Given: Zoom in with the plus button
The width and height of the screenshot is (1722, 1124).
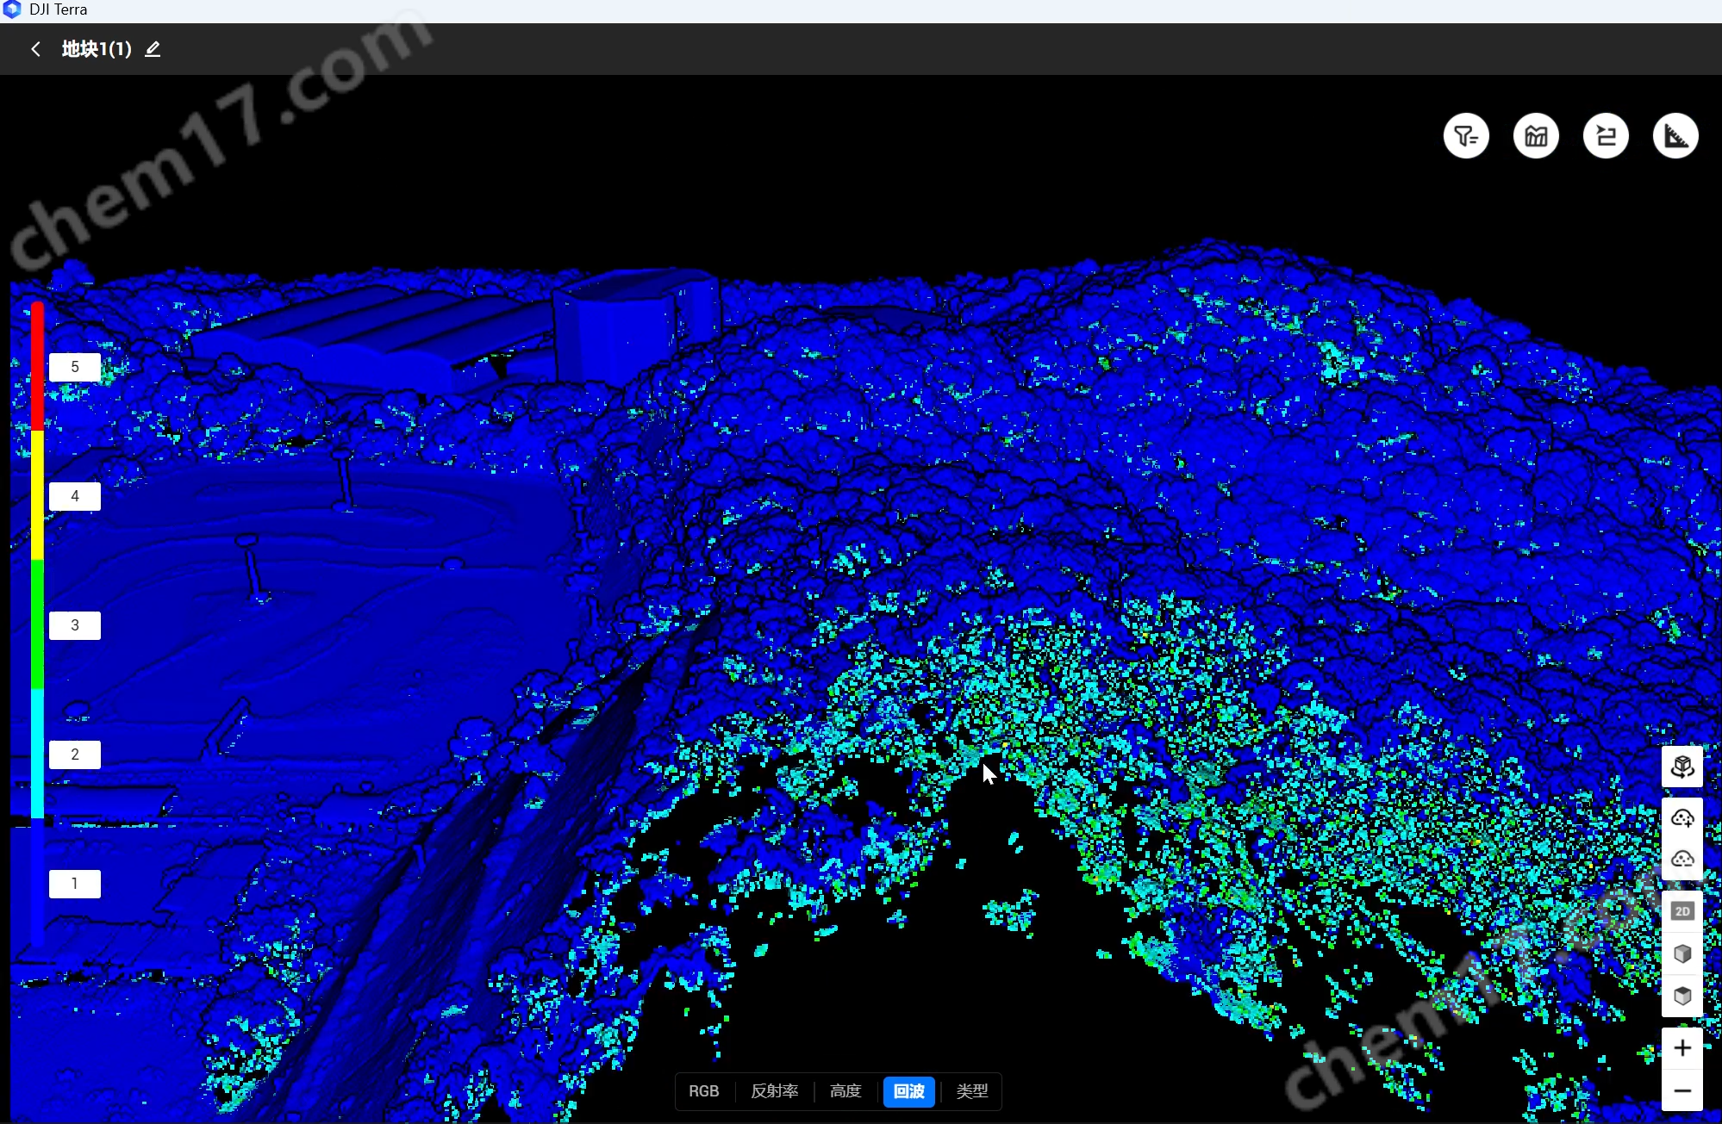Looking at the screenshot, I should [x=1682, y=1048].
